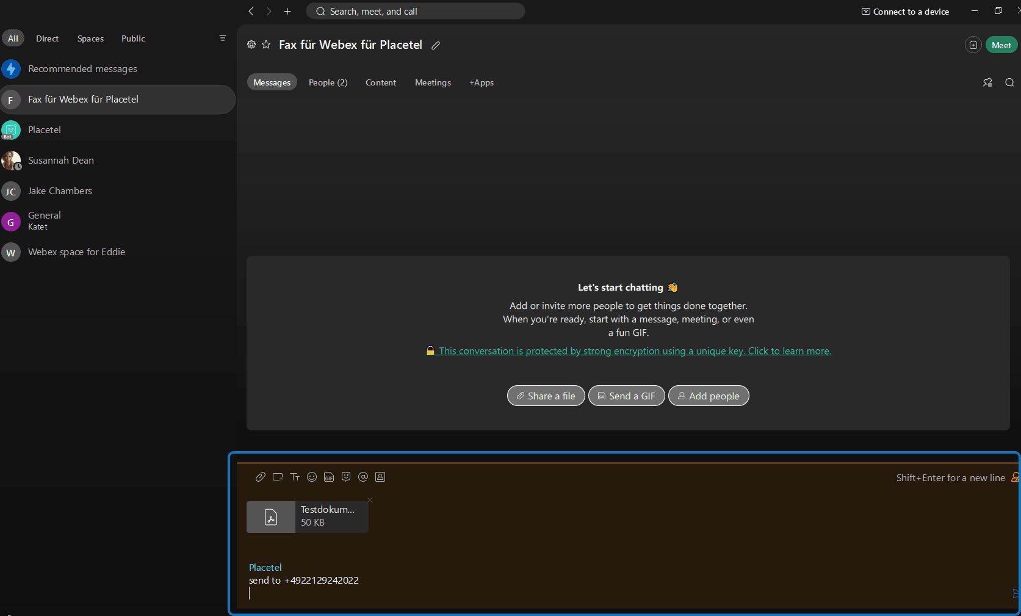Insert an @ mention
1021x616 pixels.
click(x=363, y=477)
